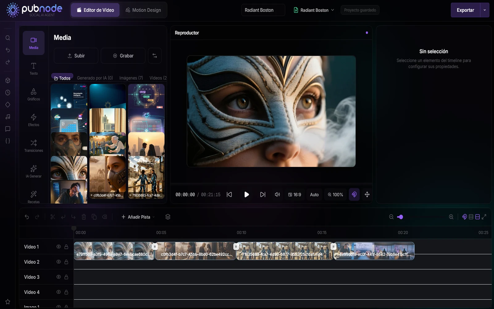Toggle visibility eye of Video 2 track

58,262
